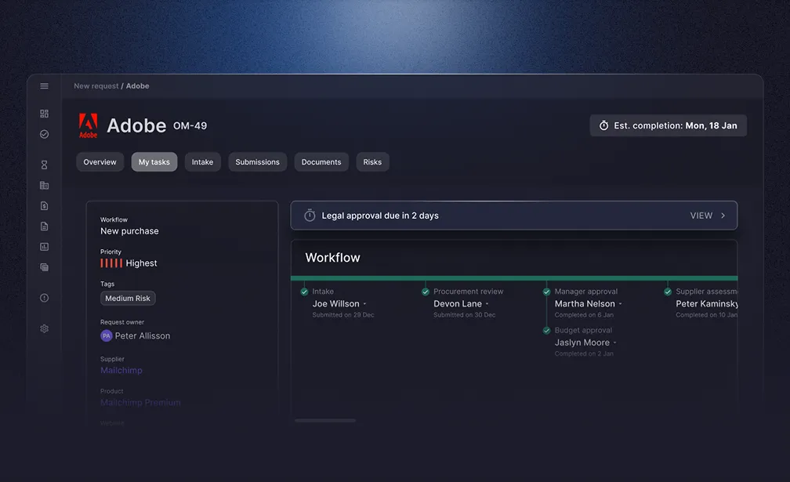This screenshot has height=482, width=790.
Task: Click the checkmark circle sidebar icon
Action: click(x=45, y=134)
